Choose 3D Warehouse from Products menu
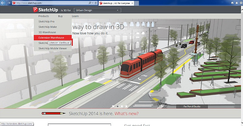The image size is (243, 126). (47, 32)
